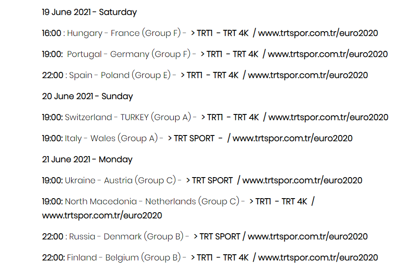Open trtspor link for Italy - Wales match
Image resolution: width=410 pixels, height=274 pixels.
pos(292,139)
